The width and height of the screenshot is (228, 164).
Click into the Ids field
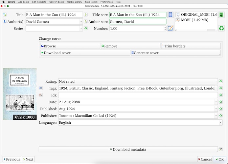(138, 95)
